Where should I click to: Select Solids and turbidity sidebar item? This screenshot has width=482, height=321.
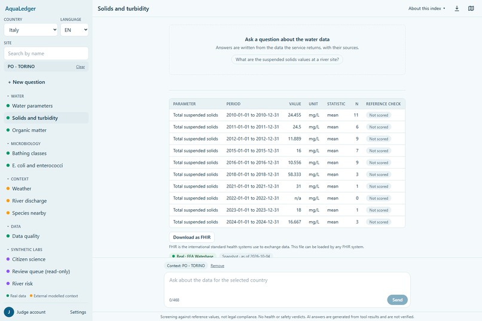[x=46, y=118]
